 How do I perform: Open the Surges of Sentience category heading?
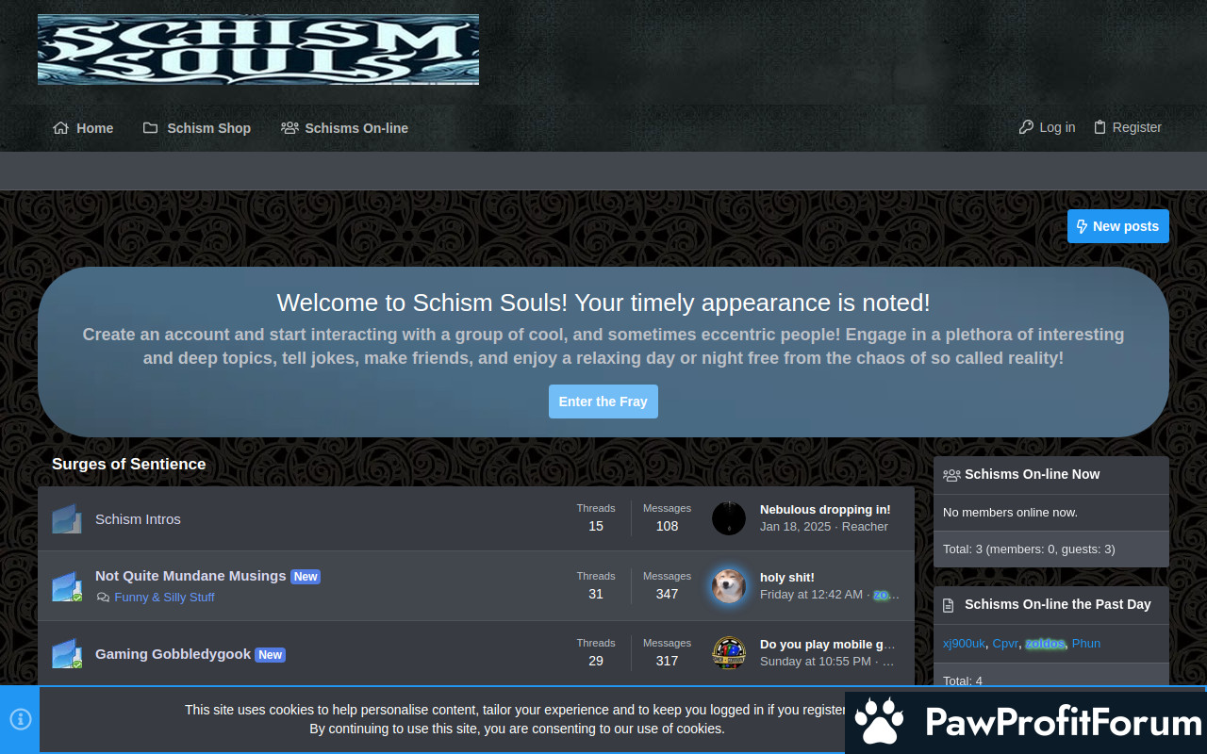[x=128, y=464]
